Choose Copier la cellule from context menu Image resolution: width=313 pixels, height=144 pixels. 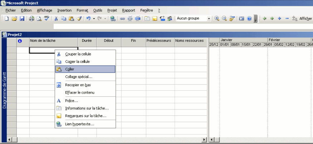coord(85,61)
